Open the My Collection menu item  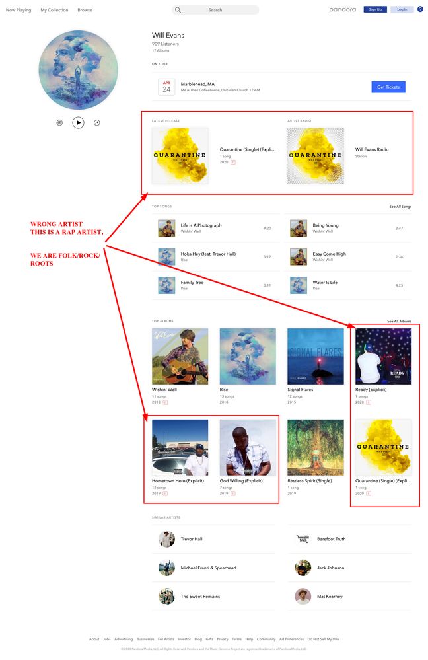54,10
